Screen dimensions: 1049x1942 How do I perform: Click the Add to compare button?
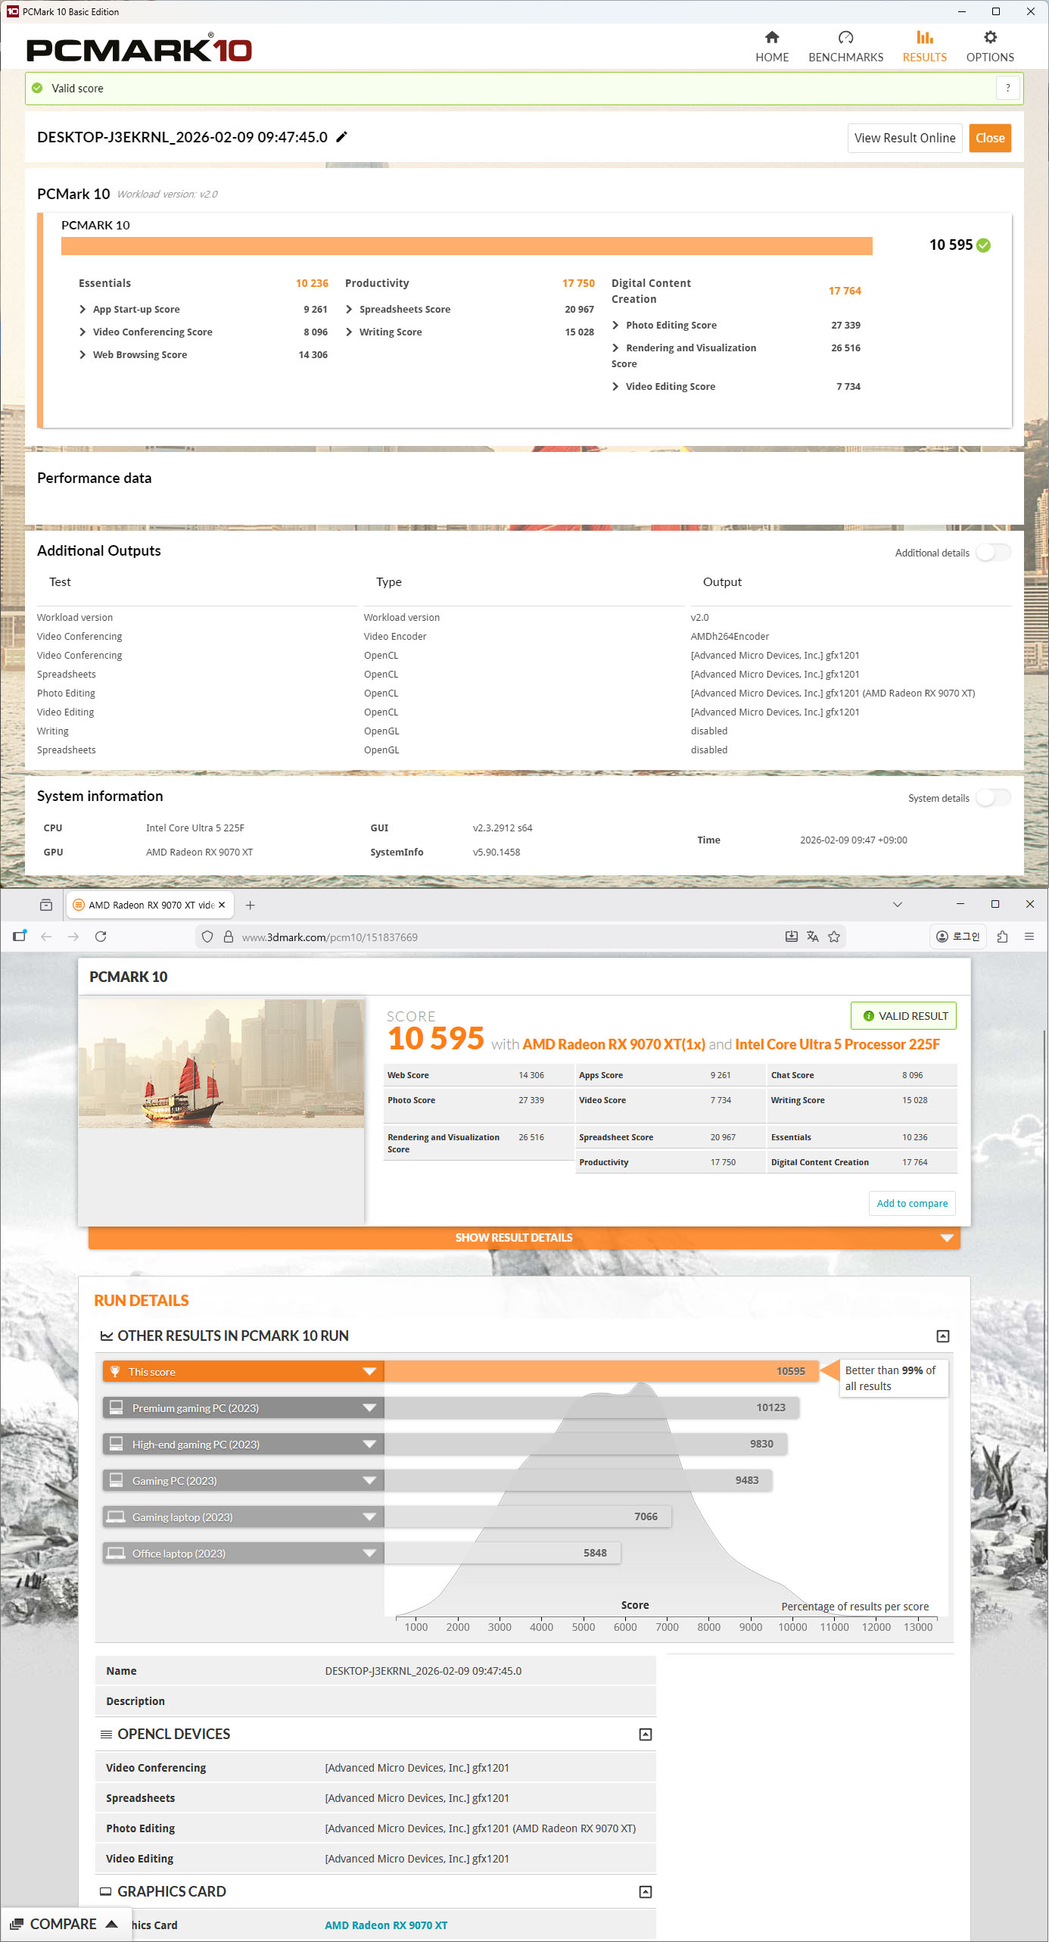coord(911,1203)
